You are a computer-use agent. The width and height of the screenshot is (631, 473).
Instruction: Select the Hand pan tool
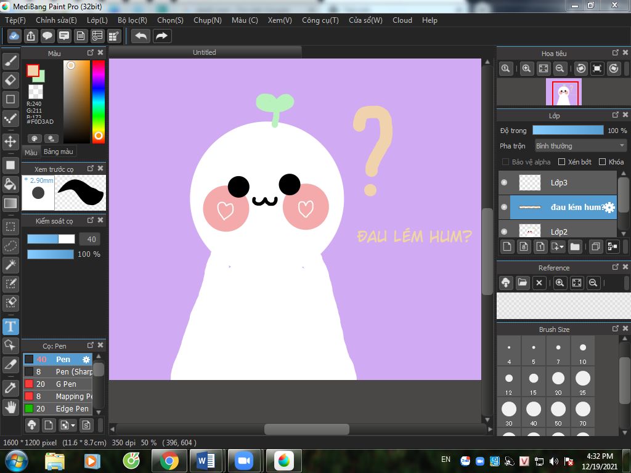pos(10,408)
